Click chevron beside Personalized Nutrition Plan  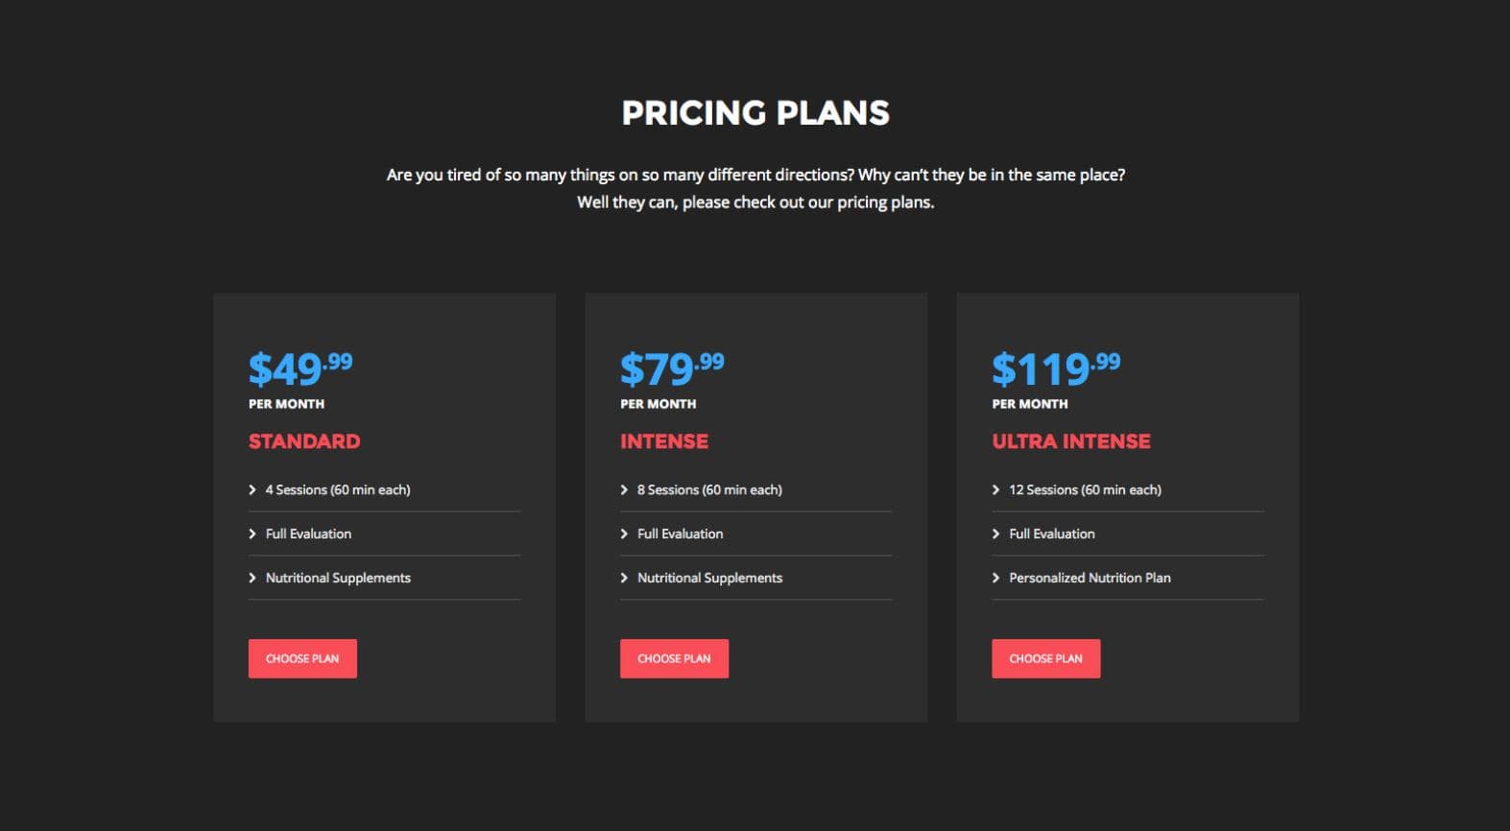995,578
